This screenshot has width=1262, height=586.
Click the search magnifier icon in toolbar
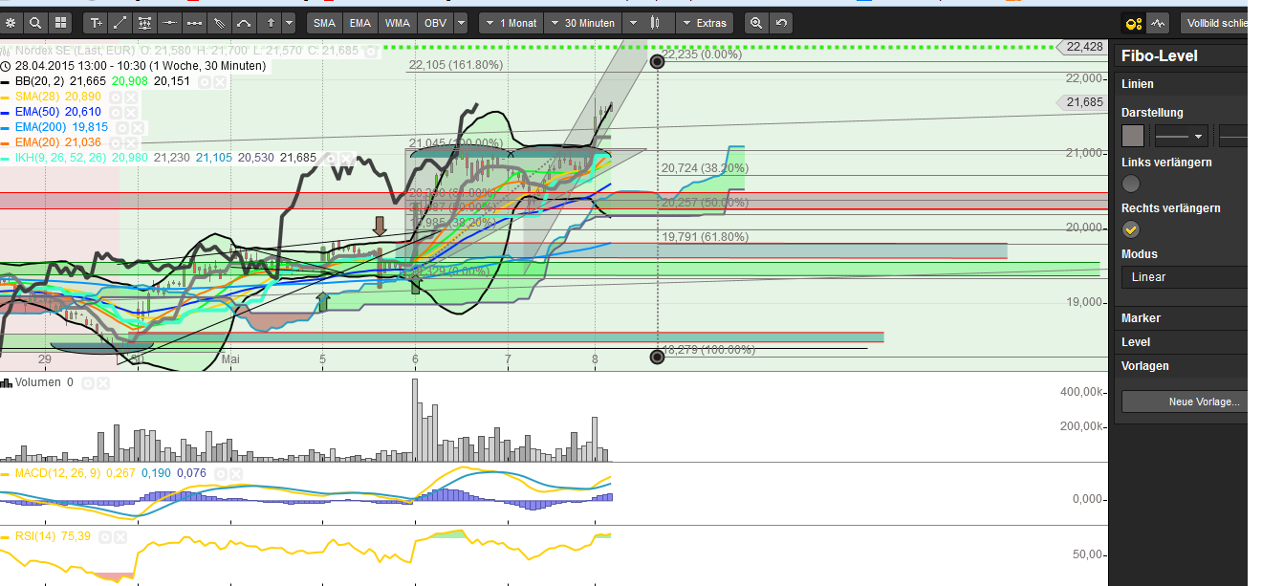[x=35, y=22]
